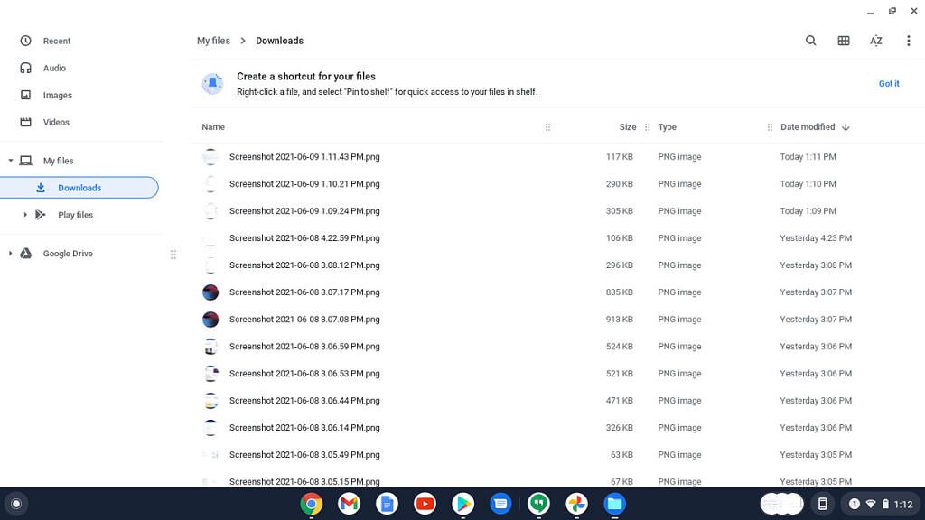This screenshot has height=520, width=925.
Task: Open the Images section in the sidebar
Action: pos(58,95)
